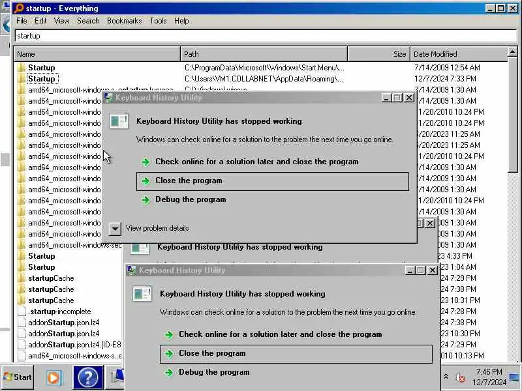522x391 pixels.
Task: Click the search box containing 'startup'
Action: tap(266, 36)
